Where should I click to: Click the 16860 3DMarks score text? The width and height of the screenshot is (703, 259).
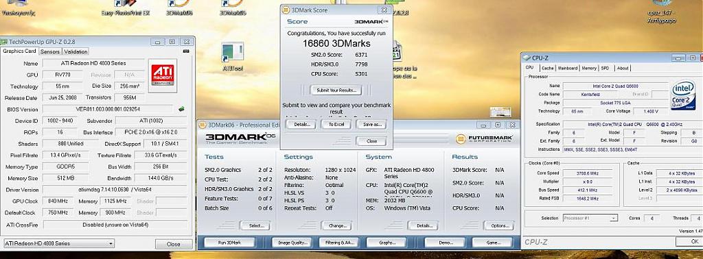click(x=336, y=43)
